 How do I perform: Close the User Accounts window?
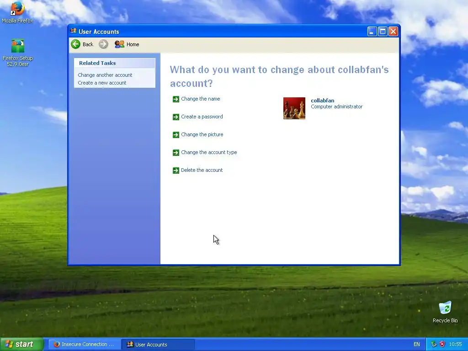coord(394,32)
